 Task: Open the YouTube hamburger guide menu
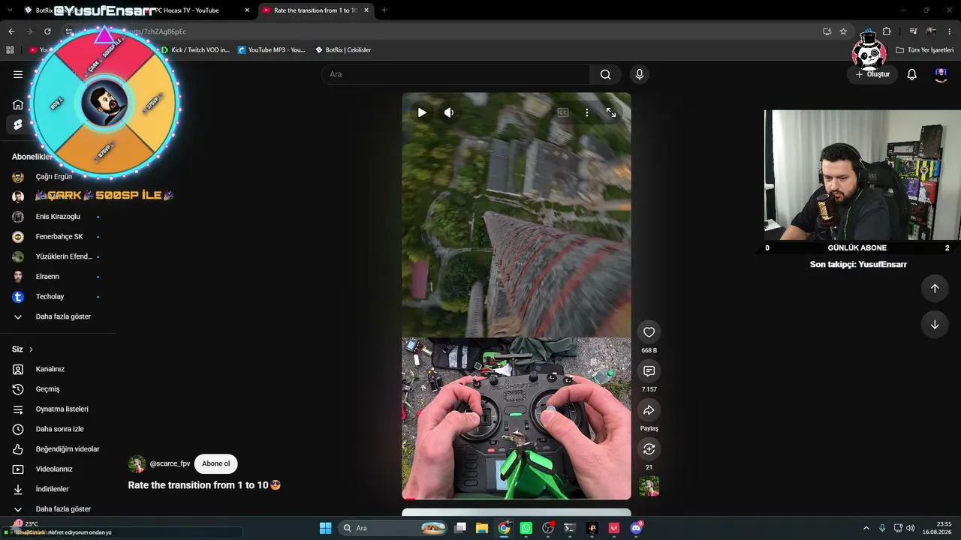point(18,74)
